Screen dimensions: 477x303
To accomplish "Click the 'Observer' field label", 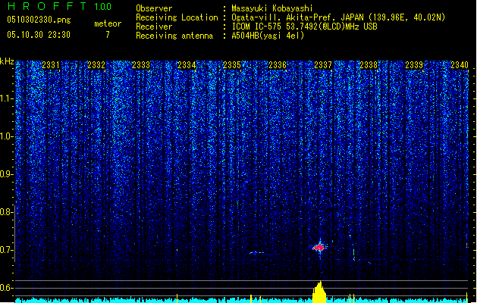I will (x=154, y=8).
